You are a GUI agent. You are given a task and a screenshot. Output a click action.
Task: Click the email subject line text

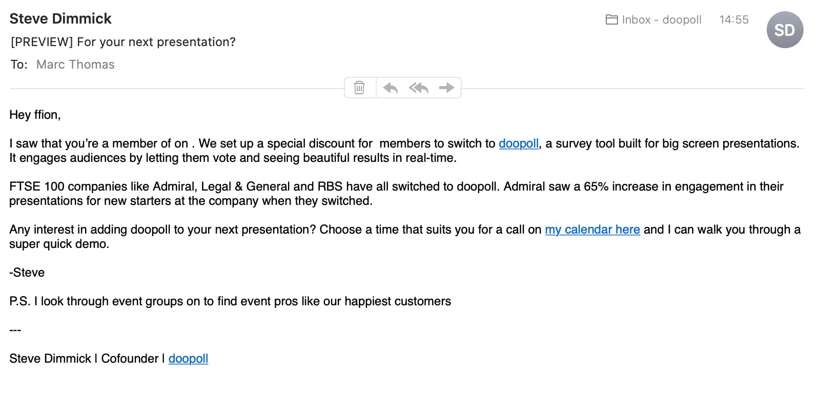pyautogui.click(x=123, y=42)
